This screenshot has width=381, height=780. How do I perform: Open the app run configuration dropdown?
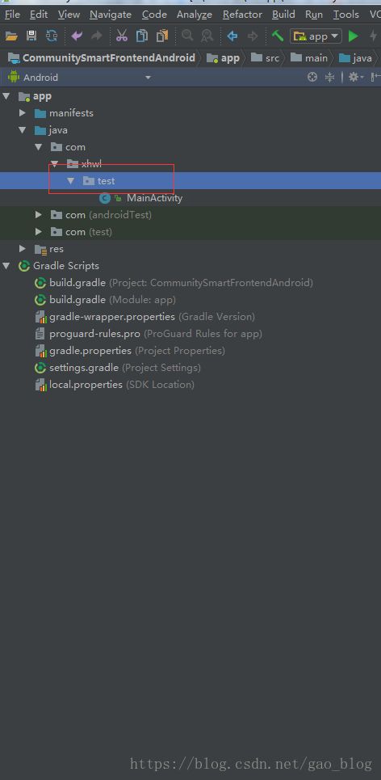point(316,36)
